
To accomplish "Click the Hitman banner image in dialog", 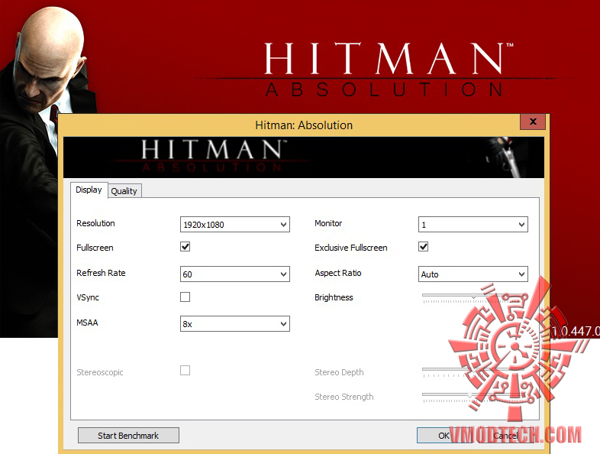I will click(304, 157).
